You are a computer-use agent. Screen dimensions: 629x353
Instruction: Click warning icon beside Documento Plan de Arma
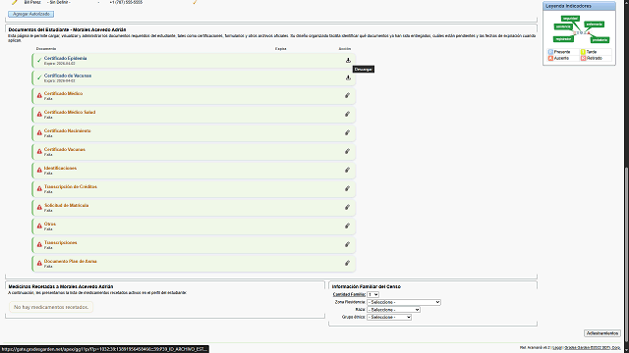39,263
